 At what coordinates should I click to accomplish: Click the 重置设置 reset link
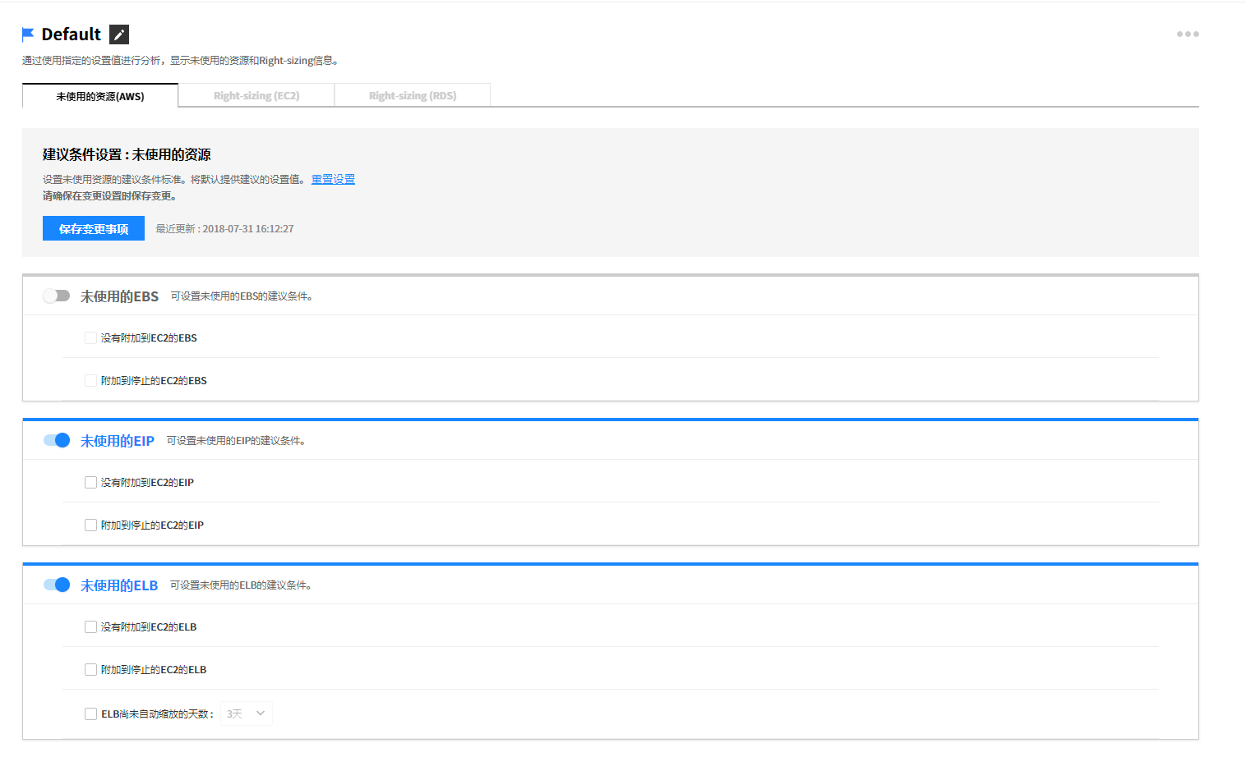click(x=333, y=179)
